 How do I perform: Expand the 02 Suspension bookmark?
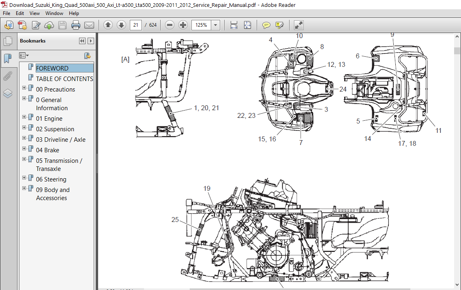tap(24, 127)
